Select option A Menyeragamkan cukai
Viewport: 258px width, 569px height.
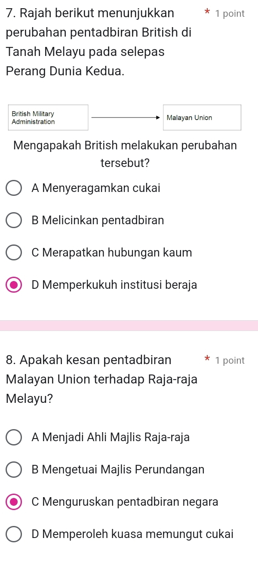click(14, 188)
